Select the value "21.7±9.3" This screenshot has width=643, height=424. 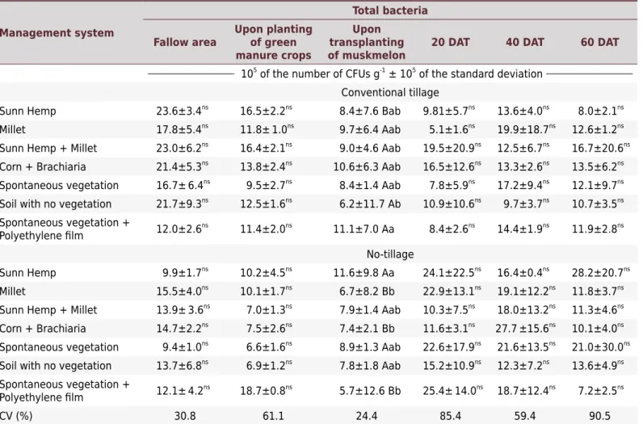point(182,204)
